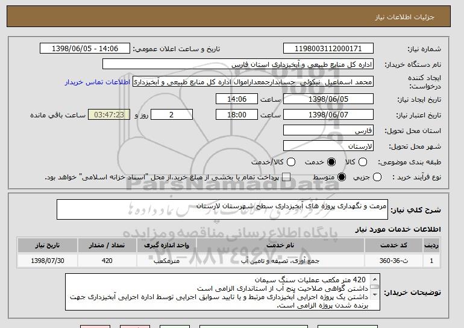Viewport: 464px width, 328px height.
Task: Click the general description text box
Action: point(222,209)
